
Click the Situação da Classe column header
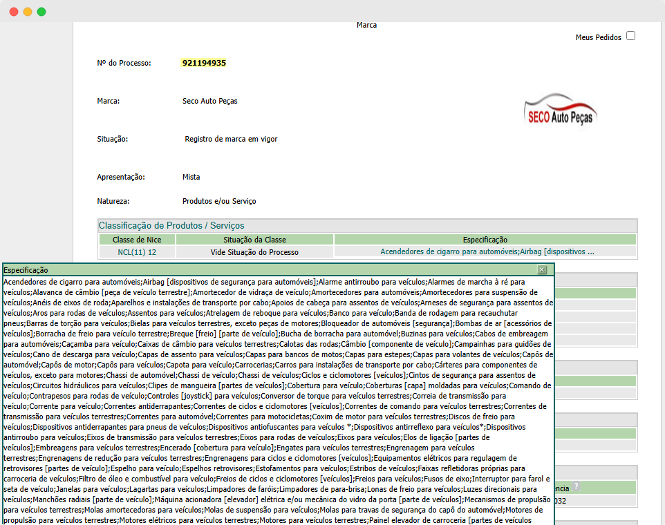[254, 239]
